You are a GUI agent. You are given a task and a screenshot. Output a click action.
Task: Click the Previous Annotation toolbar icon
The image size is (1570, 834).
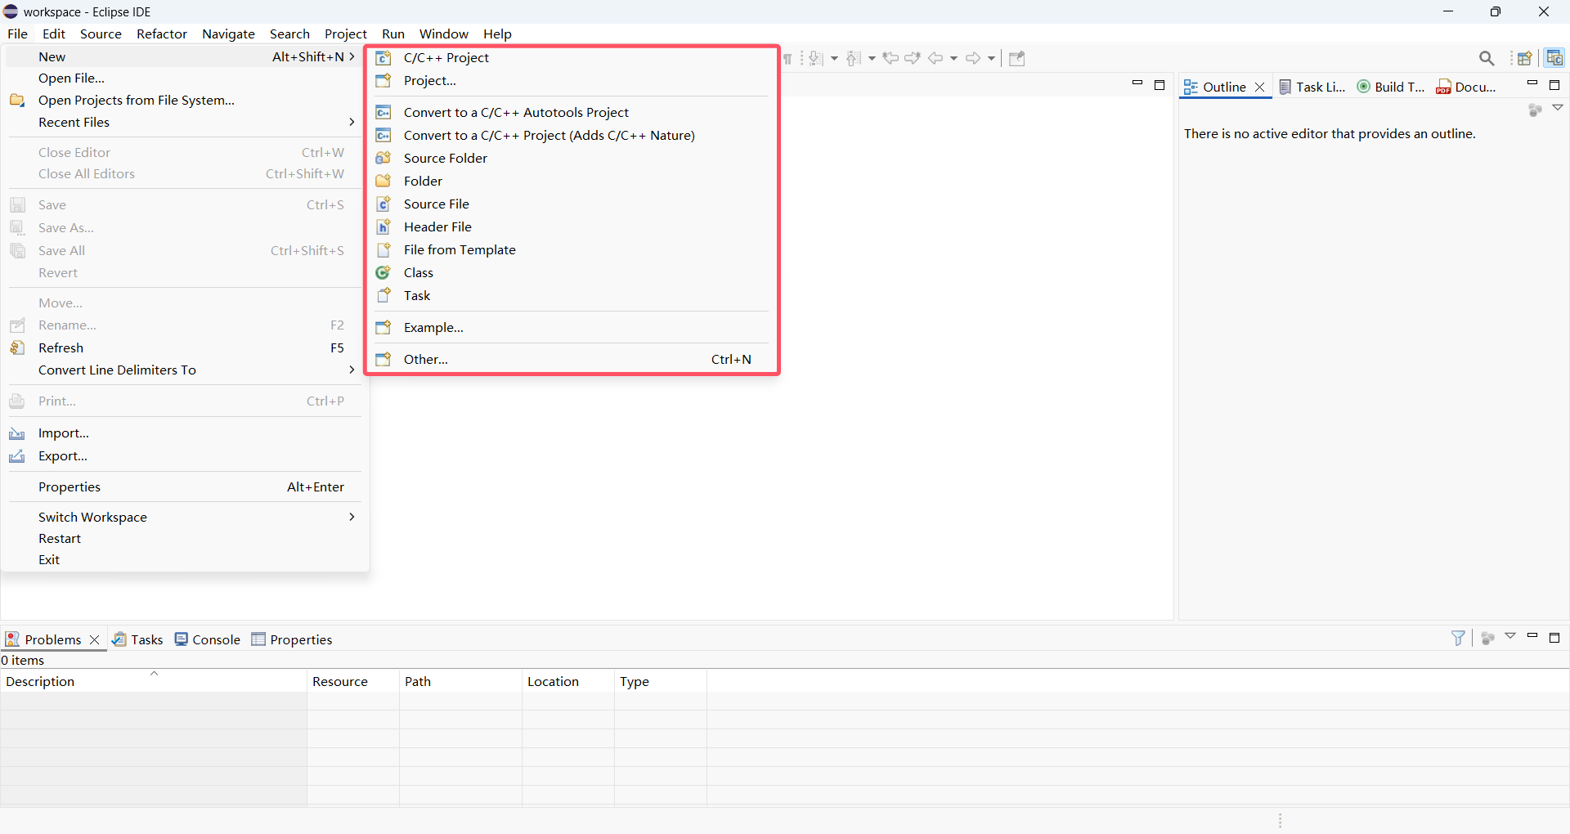853,58
